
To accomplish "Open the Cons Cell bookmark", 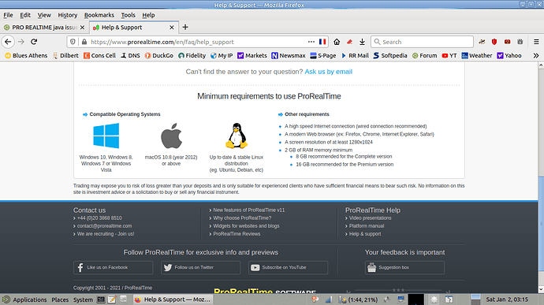I will (99, 55).
